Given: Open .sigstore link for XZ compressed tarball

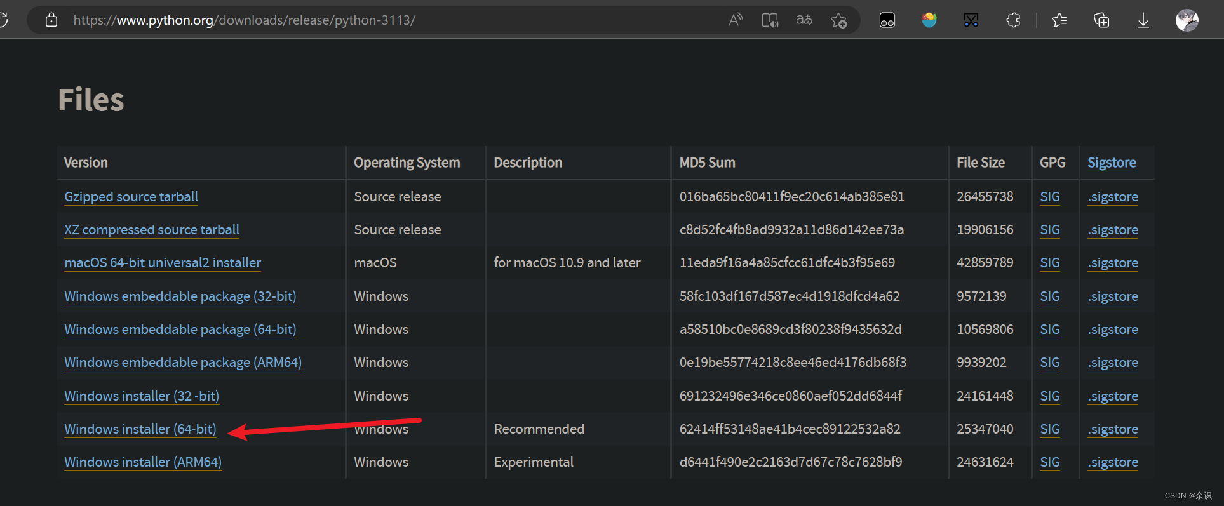Looking at the screenshot, I should [x=1113, y=230].
